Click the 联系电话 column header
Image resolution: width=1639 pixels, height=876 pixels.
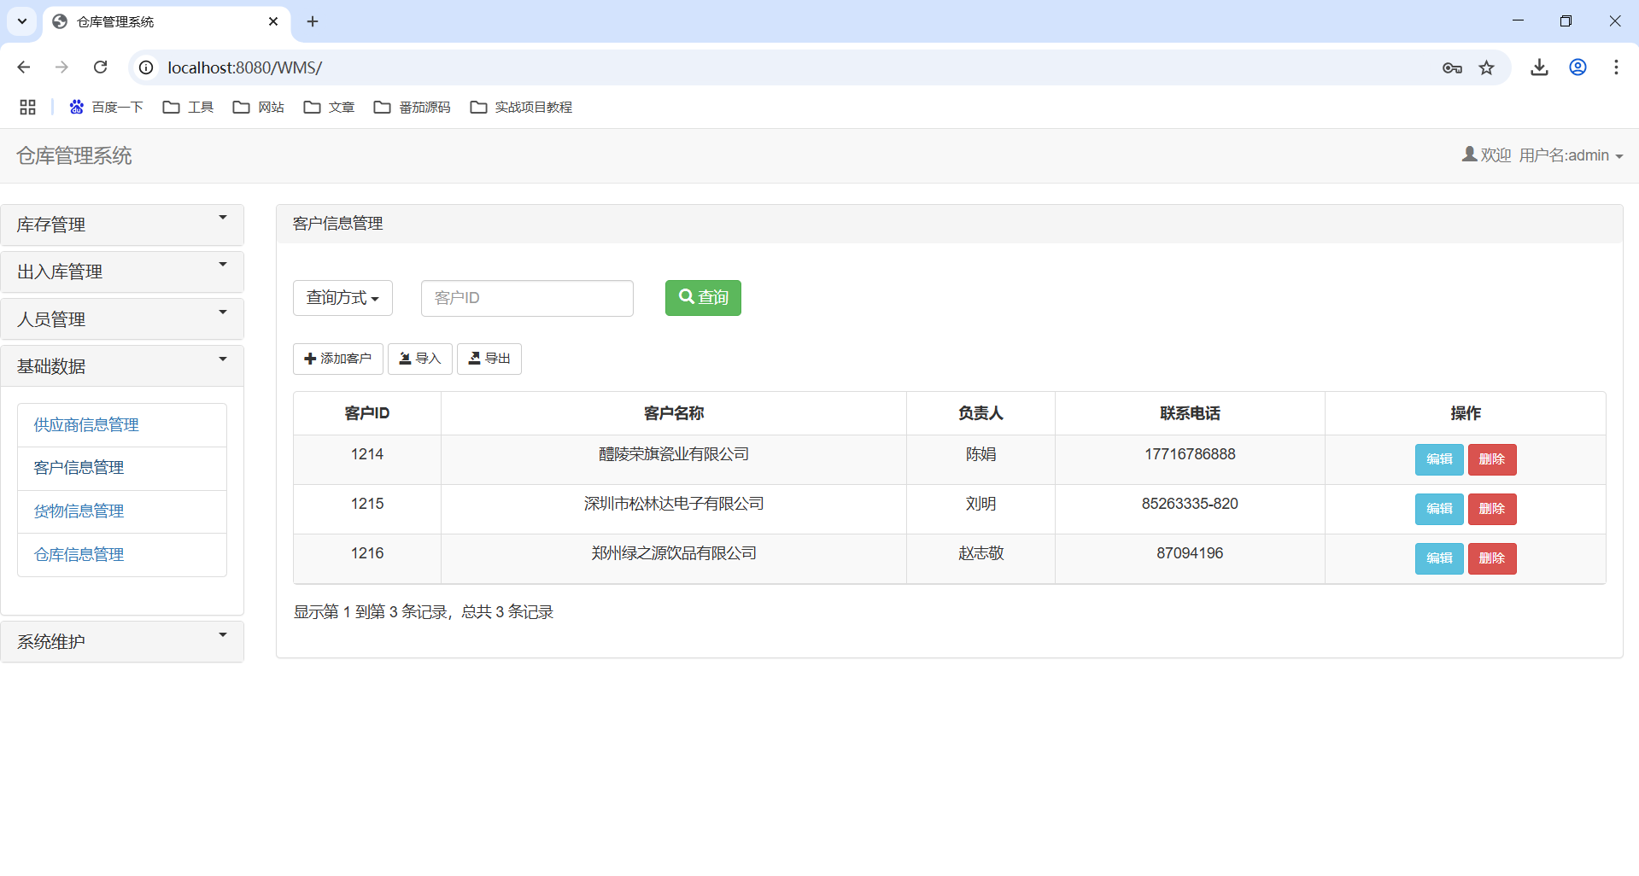coord(1190,413)
